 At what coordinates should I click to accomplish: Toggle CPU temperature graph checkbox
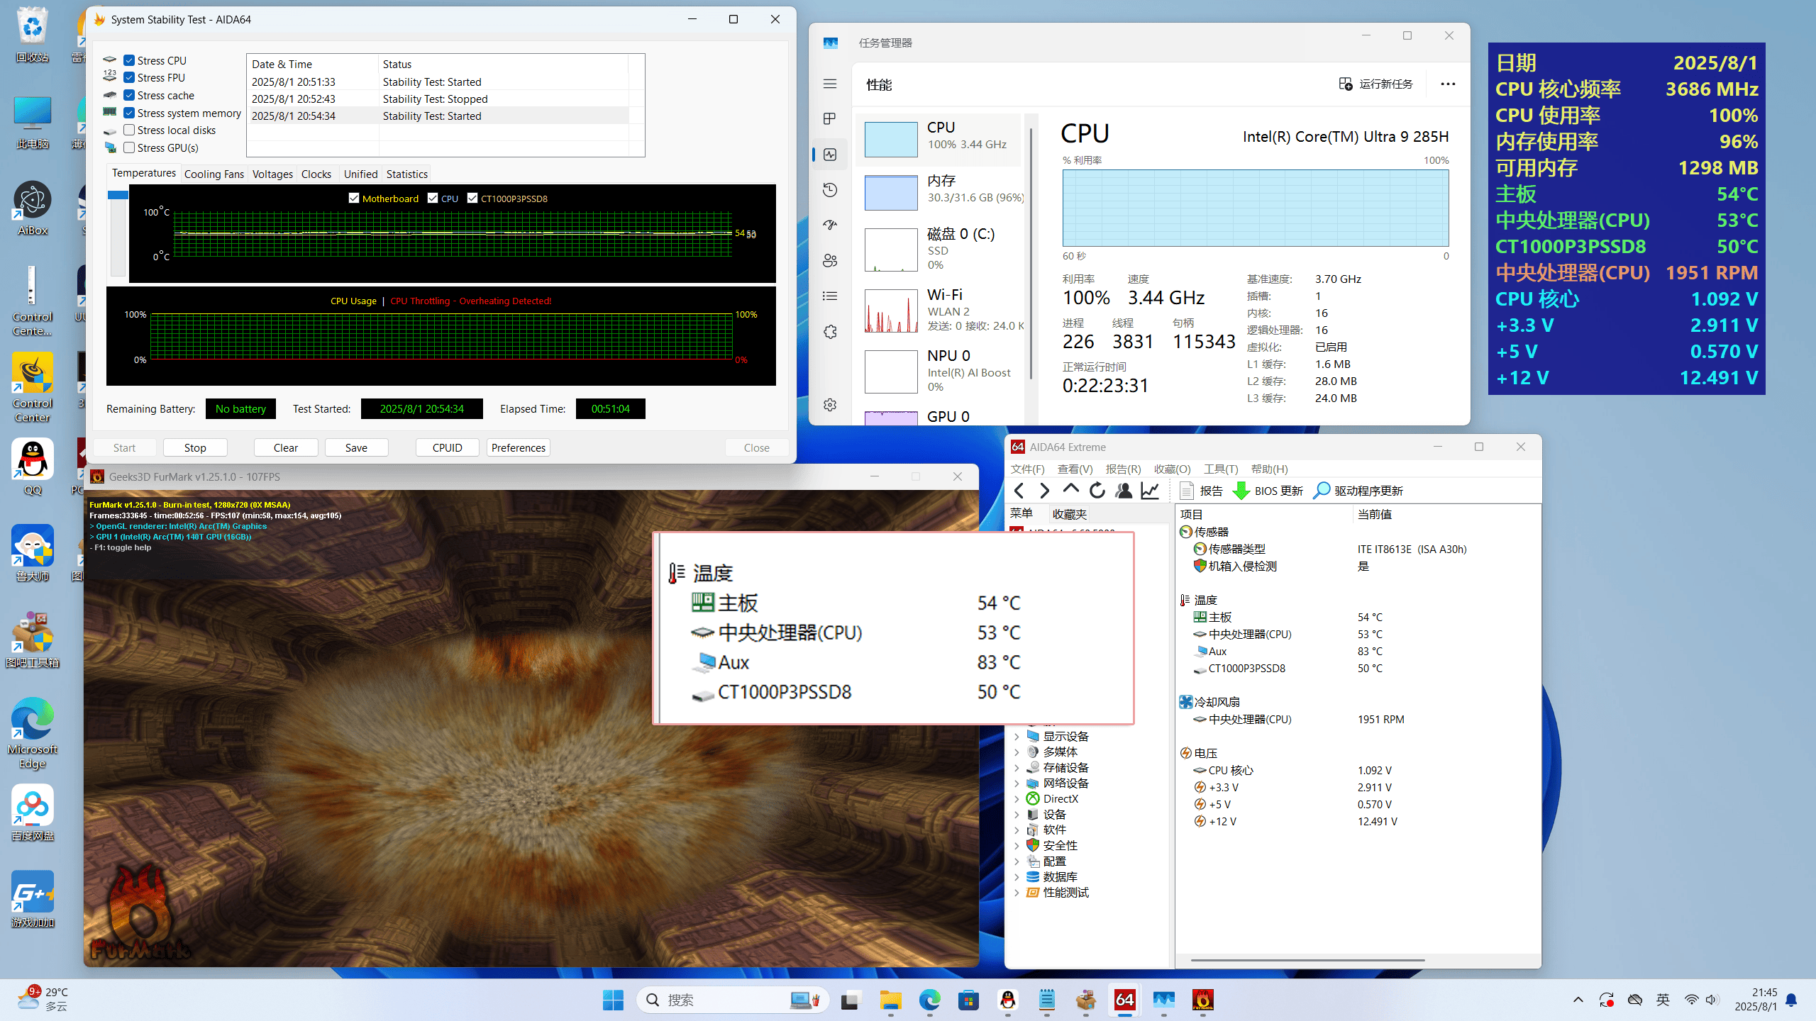pyautogui.click(x=433, y=199)
